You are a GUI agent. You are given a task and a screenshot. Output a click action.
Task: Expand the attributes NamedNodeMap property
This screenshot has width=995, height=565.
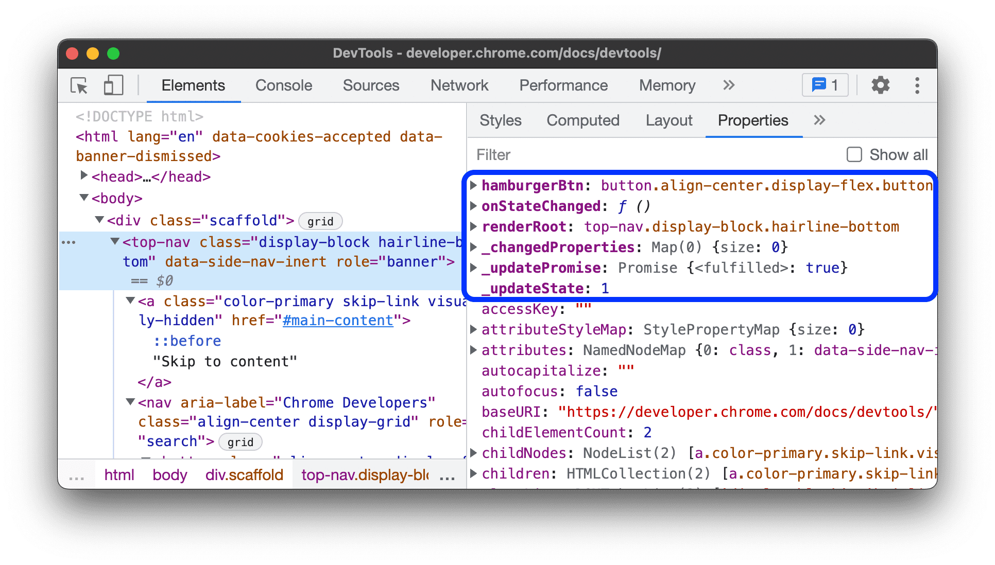click(x=473, y=350)
